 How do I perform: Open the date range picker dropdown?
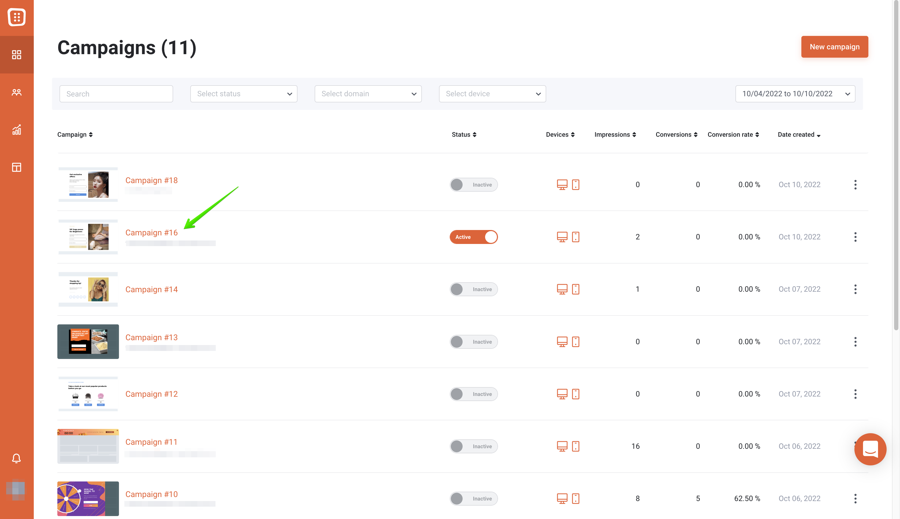795,94
